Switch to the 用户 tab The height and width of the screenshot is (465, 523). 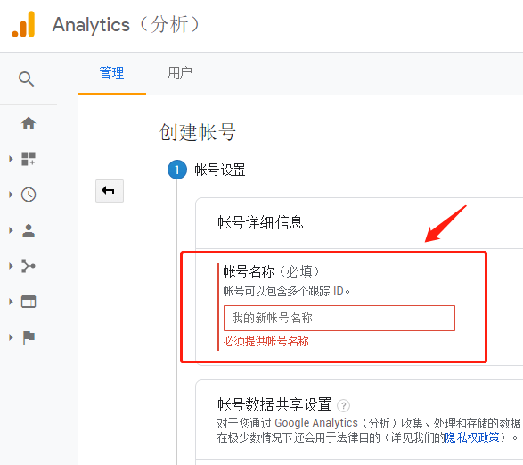(180, 73)
